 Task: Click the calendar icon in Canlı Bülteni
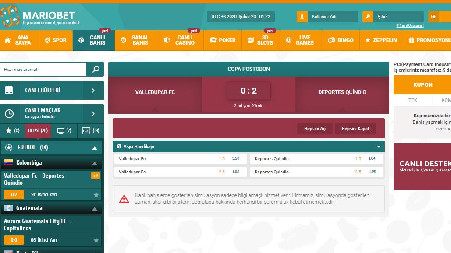(9, 90)
